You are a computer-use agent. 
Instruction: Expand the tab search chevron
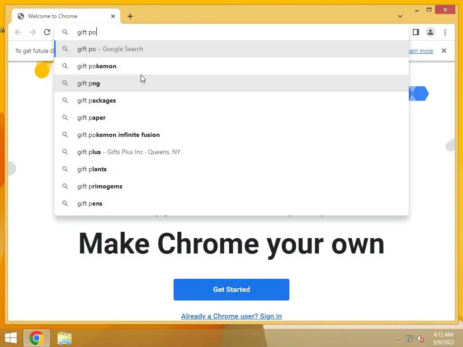(x=400, y=16)
